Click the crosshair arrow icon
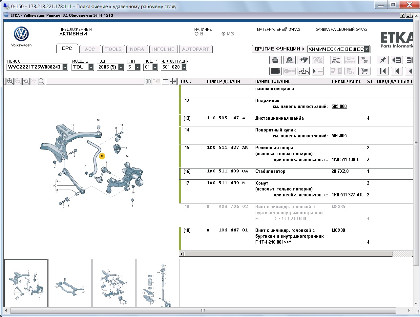The height and width of the screenshot is (317, 420). pyautogui.click(x=173, y=81)
